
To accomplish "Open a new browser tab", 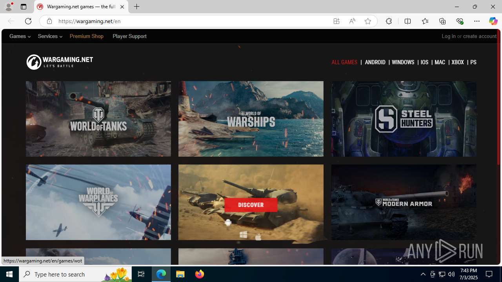I will pyautogui.click(x=136, y=7).
